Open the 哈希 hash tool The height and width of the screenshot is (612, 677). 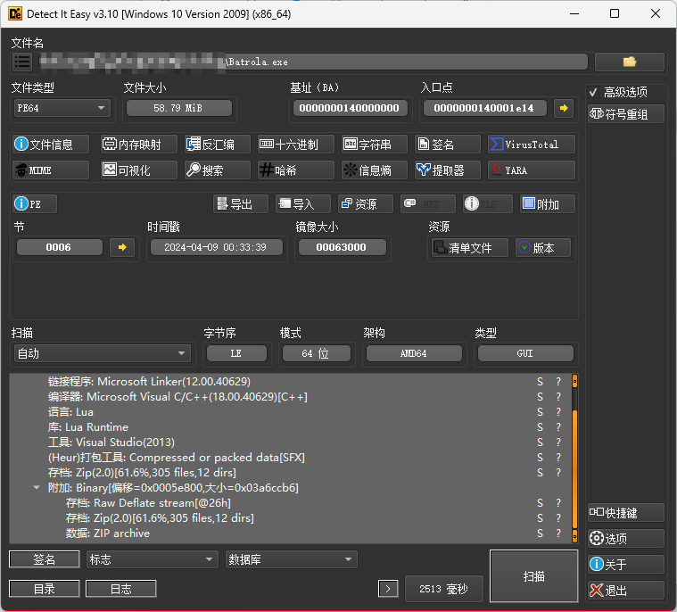click(295, 170)
